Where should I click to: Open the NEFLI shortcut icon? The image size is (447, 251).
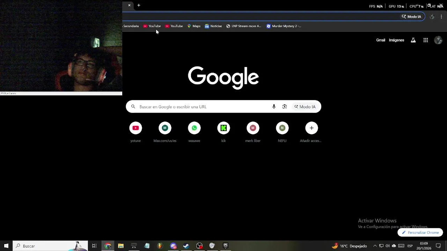click(x=282, y=128)
